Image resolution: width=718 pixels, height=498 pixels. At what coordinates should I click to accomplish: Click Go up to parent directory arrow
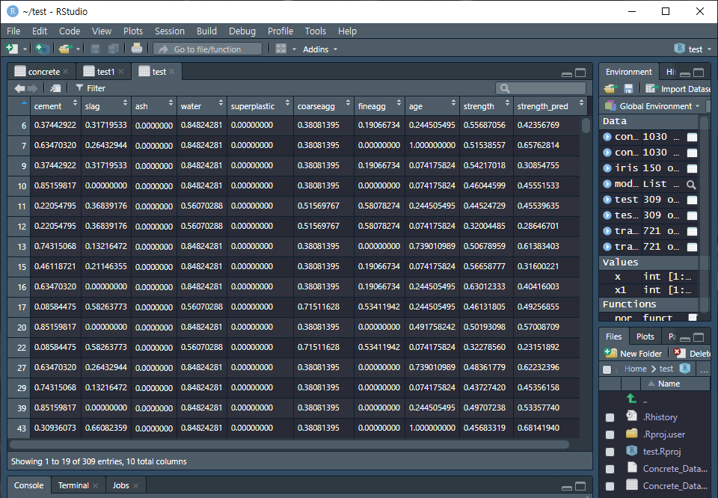(x=631, y=399)
